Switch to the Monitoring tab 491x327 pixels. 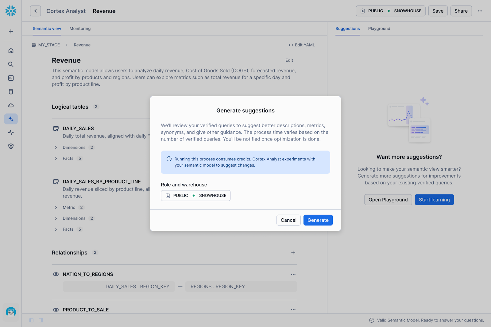coord(80,29)
